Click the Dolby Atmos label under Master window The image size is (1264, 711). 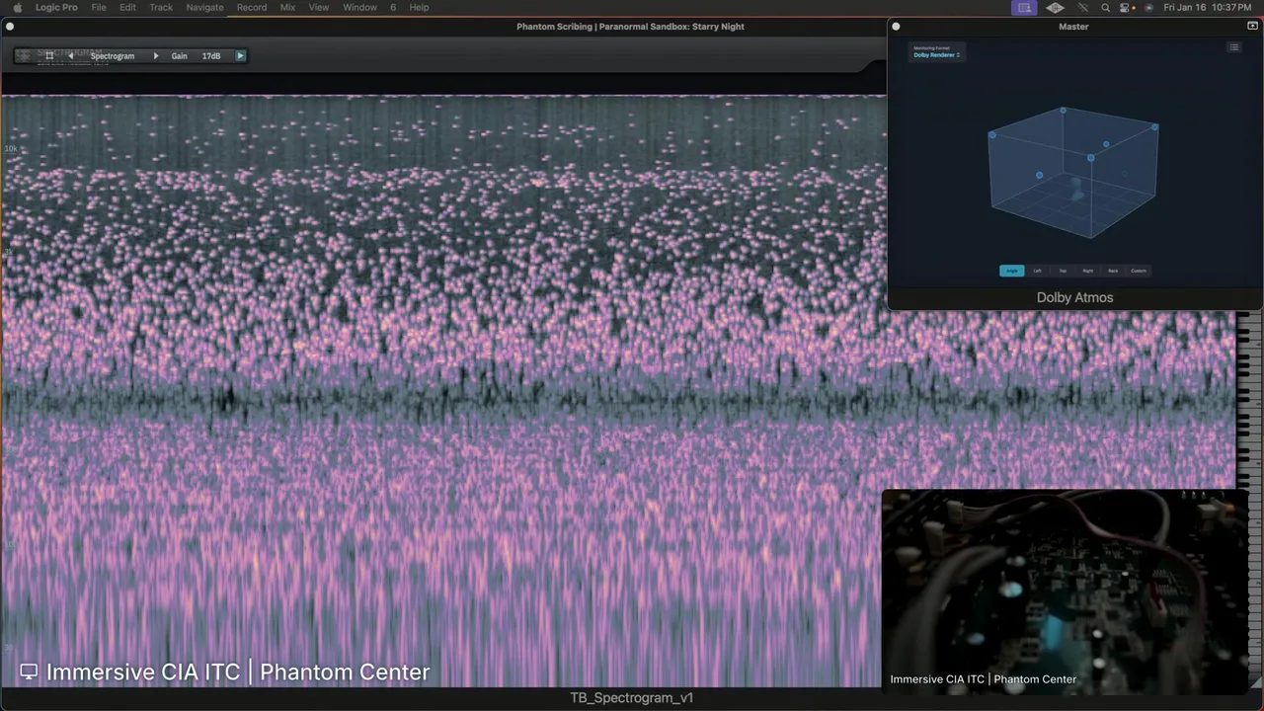pos(1074,297)
